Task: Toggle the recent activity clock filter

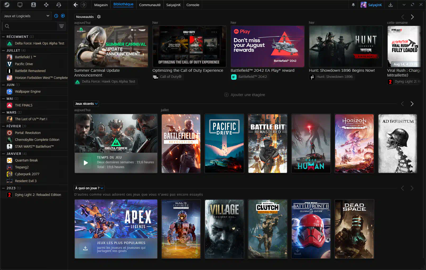Action: 56,16
